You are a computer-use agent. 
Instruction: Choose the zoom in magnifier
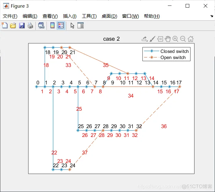175,39
